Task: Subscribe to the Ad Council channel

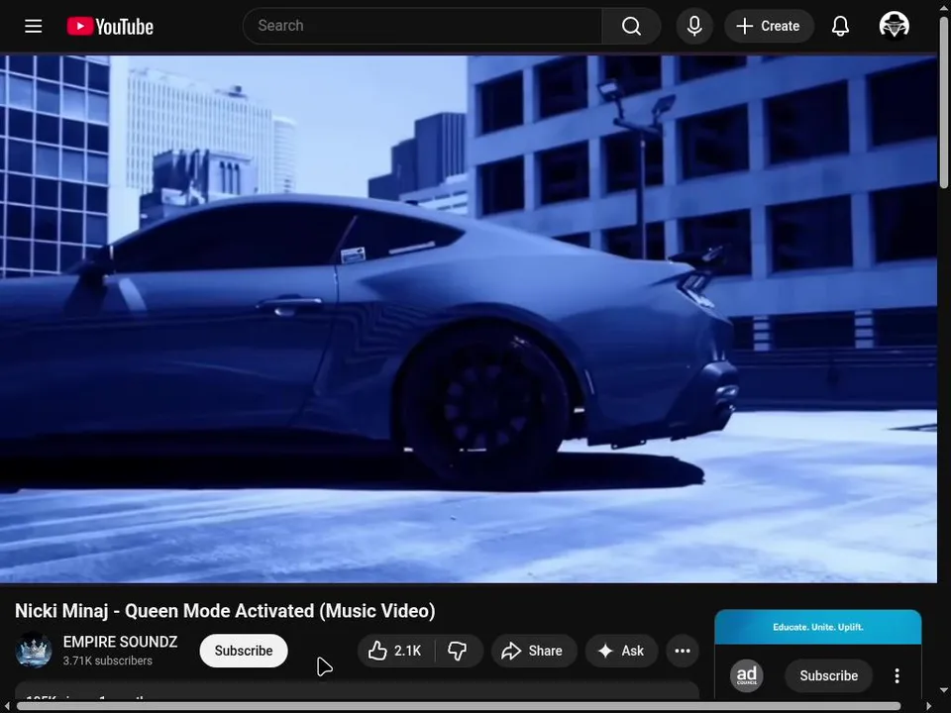Action: (x=828, y=675)
